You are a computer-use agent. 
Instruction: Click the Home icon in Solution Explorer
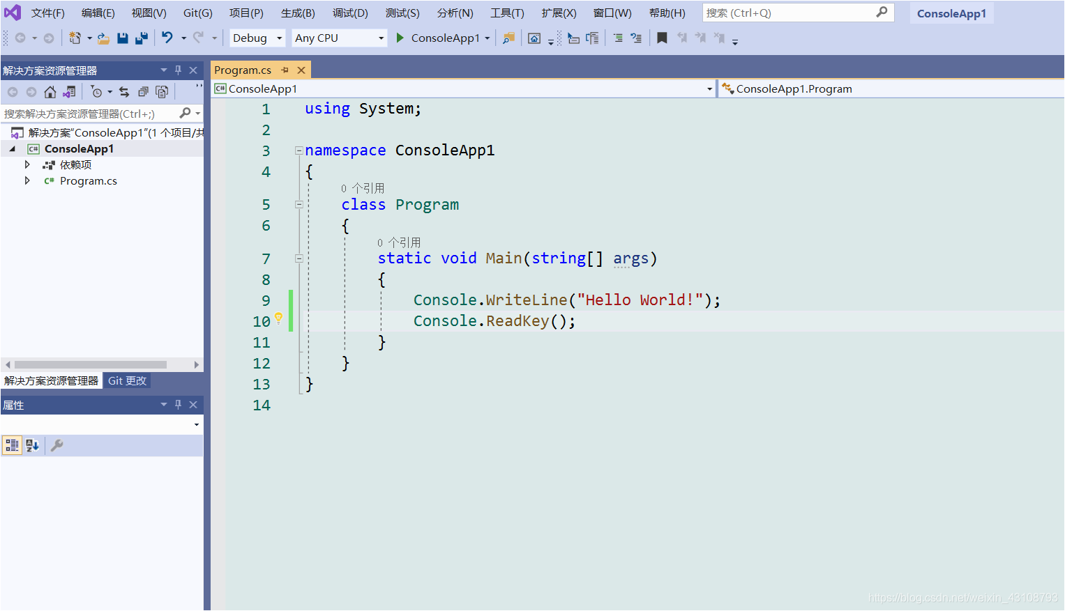pyautogui.click(x=50, y=92)
